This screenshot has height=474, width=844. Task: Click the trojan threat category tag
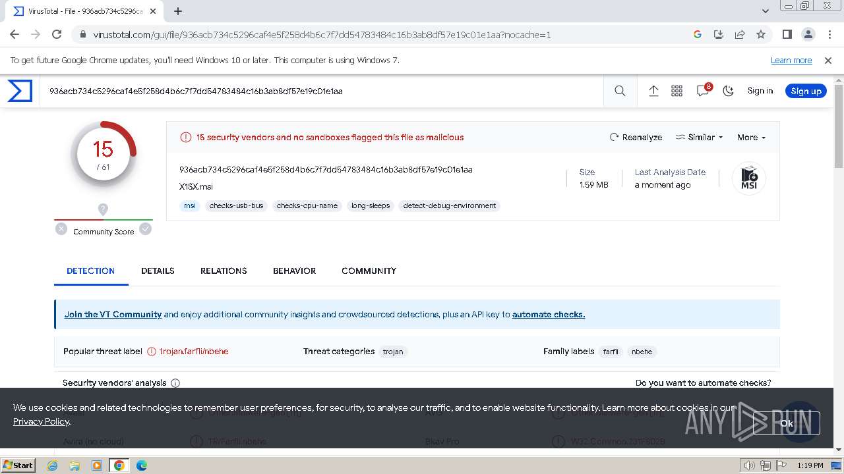(393, 352)
